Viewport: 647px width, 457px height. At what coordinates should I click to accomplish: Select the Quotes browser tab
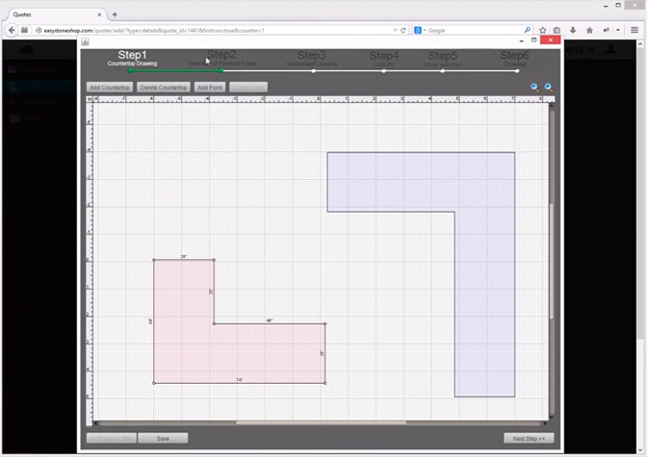pyautogui.click(x=39, y=14)
